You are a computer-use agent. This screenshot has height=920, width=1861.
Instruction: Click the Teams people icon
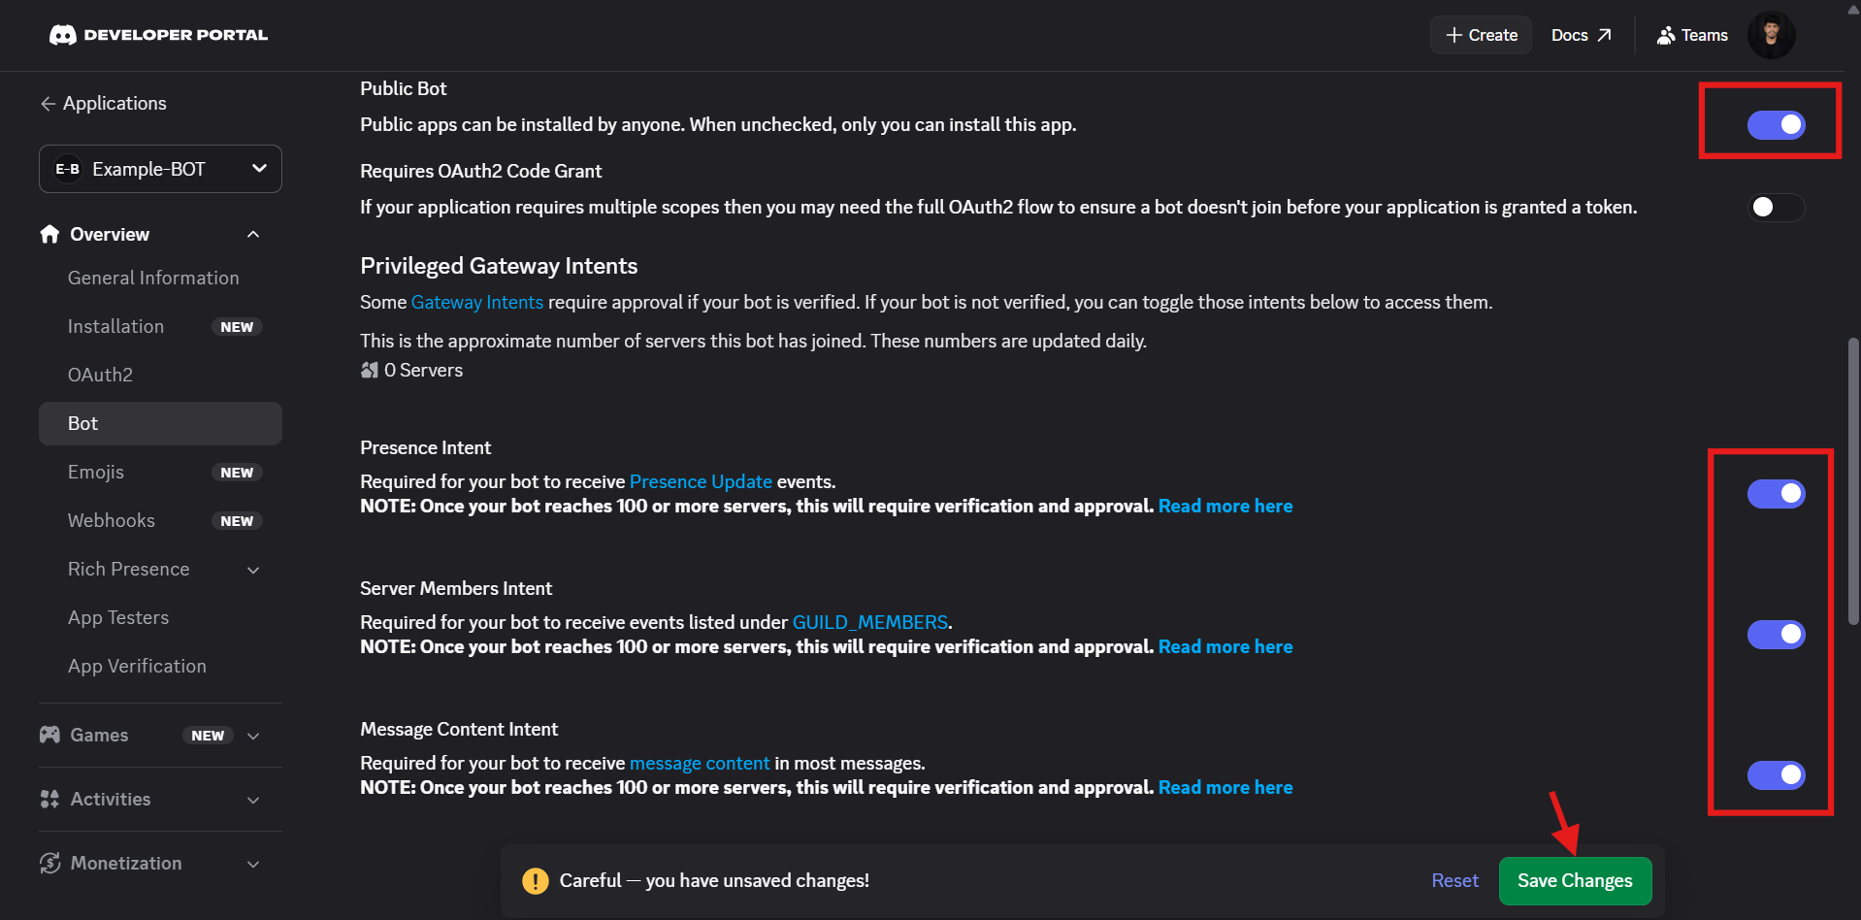coord(1666,35)
